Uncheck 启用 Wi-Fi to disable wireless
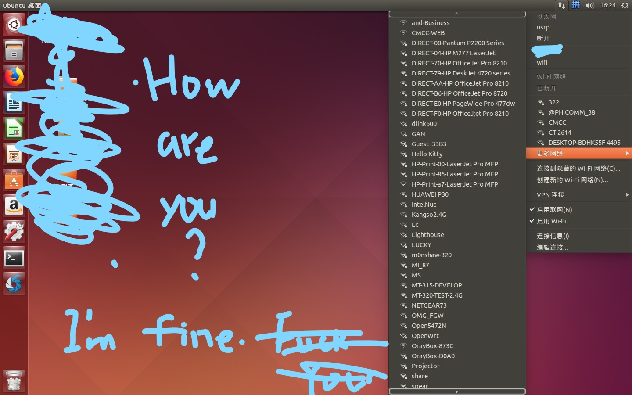This screenshot has width=632, height=395. click(552, 221)
